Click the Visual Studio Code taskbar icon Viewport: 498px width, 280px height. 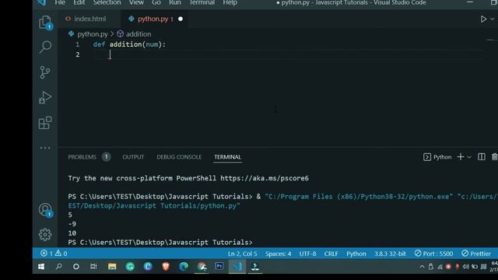[x=237, y=267]
